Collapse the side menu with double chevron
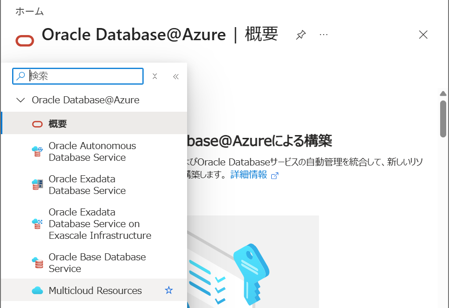Viewport: 449px width, 308px height. click(176, 77)
